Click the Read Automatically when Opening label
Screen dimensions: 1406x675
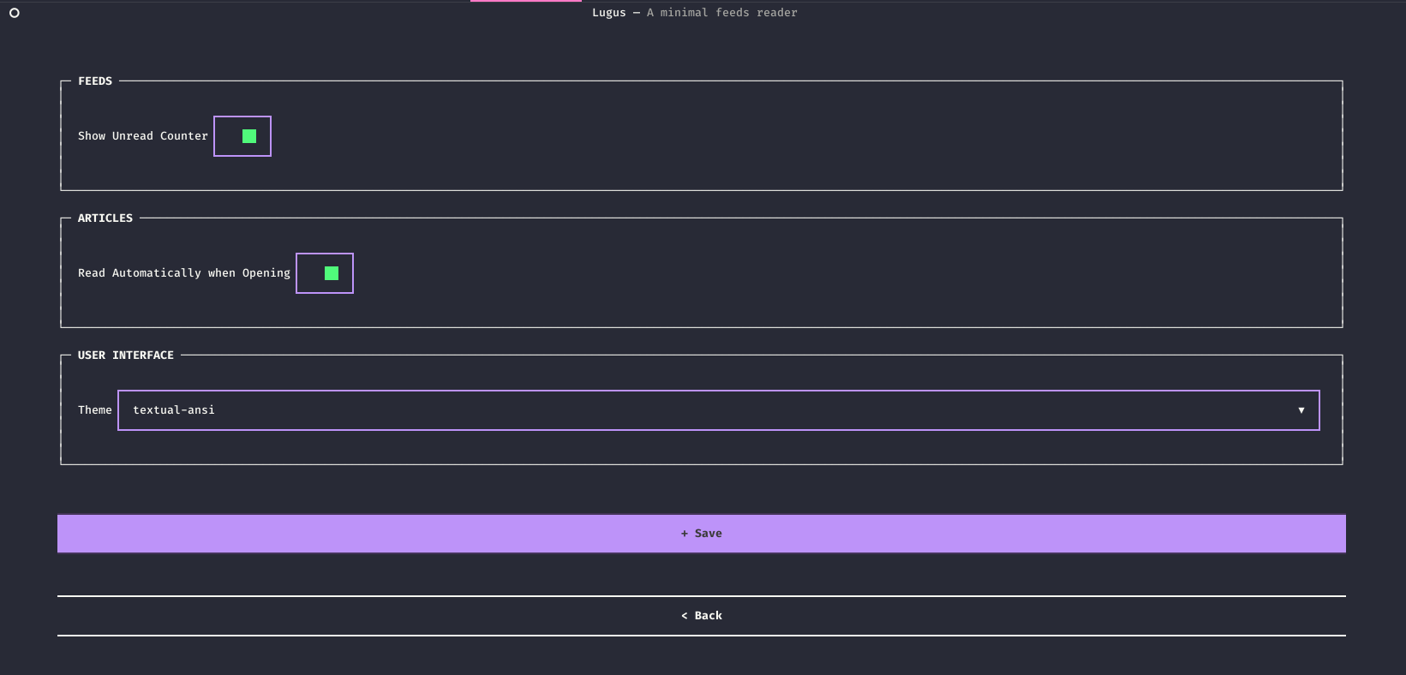[184, 273]
